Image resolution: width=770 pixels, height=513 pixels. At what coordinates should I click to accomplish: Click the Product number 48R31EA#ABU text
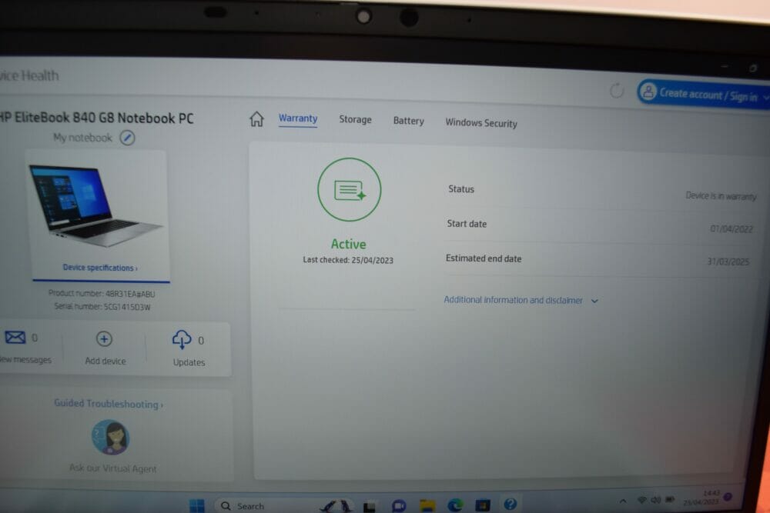point(102,294)
